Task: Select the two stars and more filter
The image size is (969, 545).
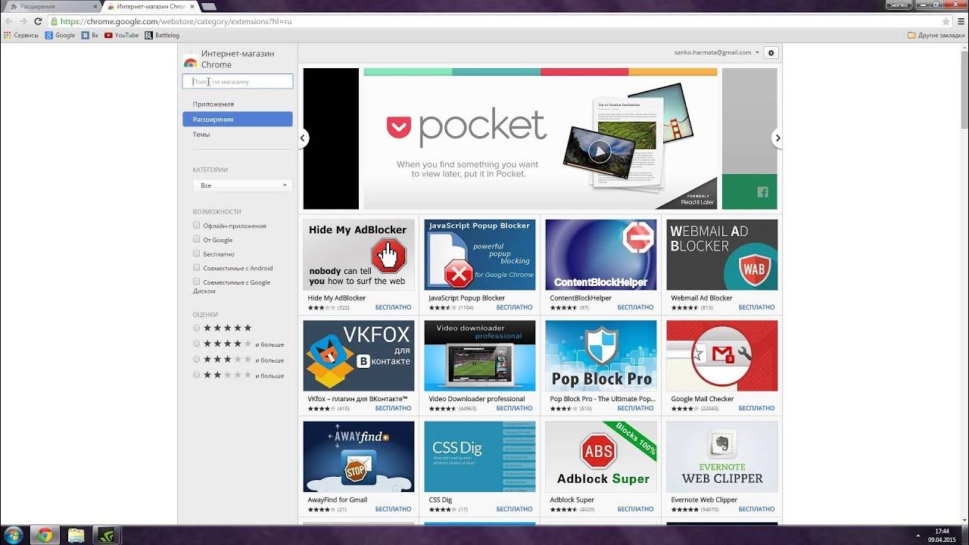Action: click(197, 375)
